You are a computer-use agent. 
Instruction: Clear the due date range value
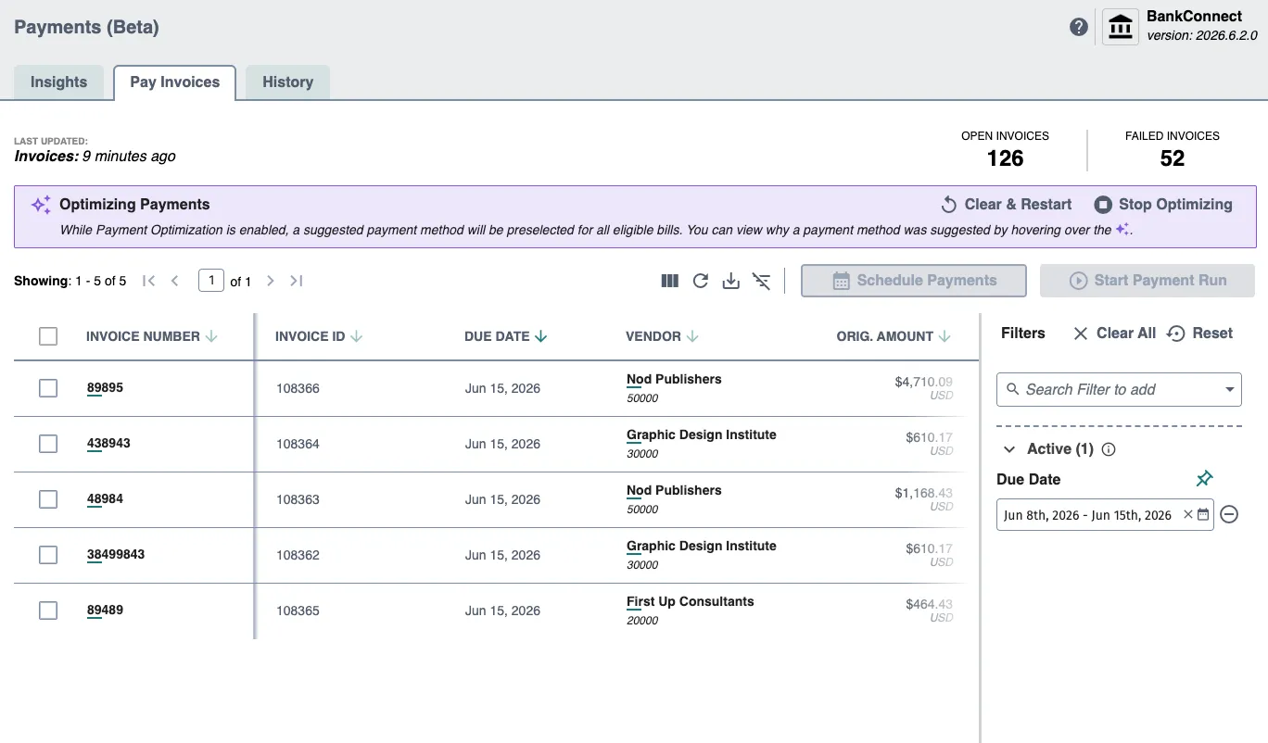click(1188, 514)
